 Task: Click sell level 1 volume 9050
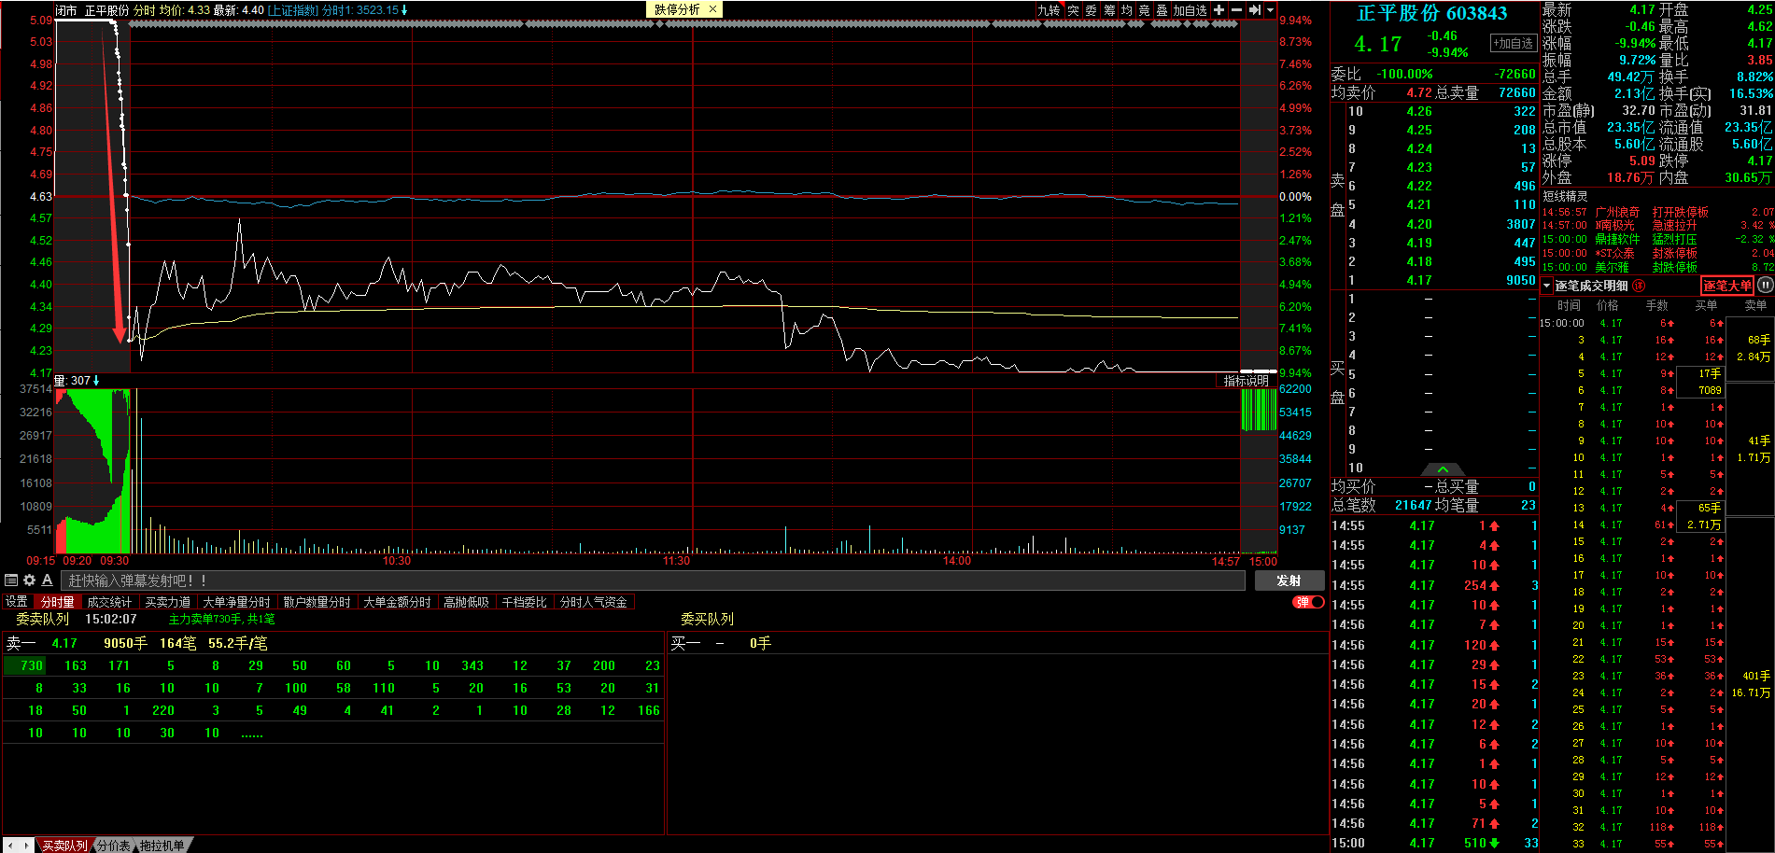tap(1520, 280)
